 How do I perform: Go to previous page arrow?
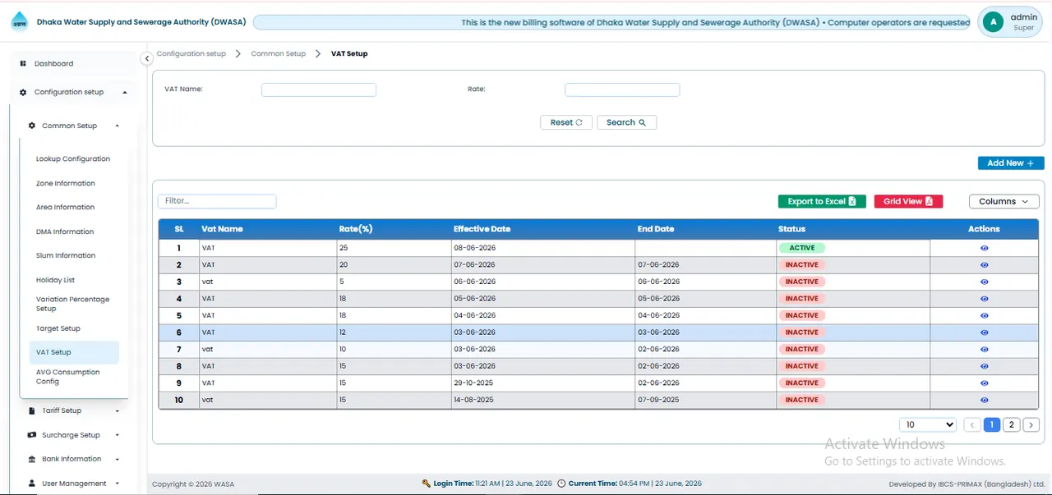pos(972,424)
